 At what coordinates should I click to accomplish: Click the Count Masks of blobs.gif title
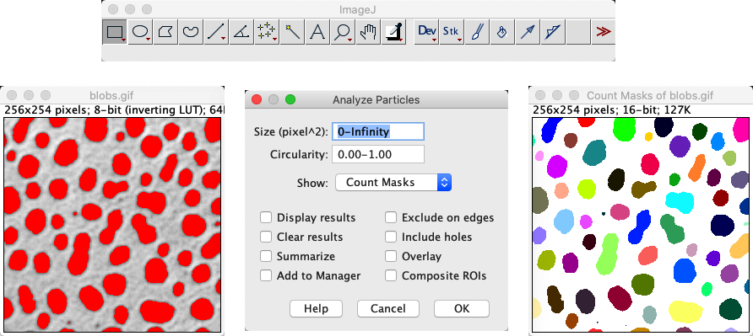tap(650, 95)
